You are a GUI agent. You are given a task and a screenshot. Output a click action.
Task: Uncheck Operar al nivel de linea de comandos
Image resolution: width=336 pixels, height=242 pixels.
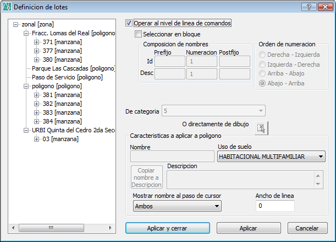click(129, 23)
